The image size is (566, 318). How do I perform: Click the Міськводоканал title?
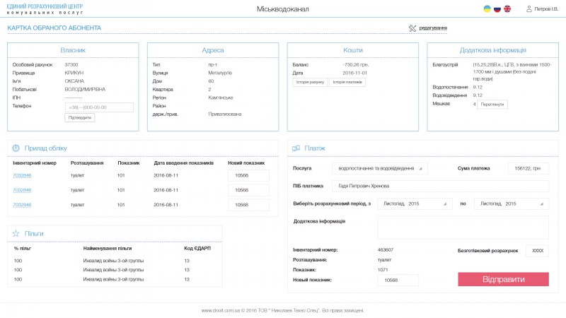282,9
